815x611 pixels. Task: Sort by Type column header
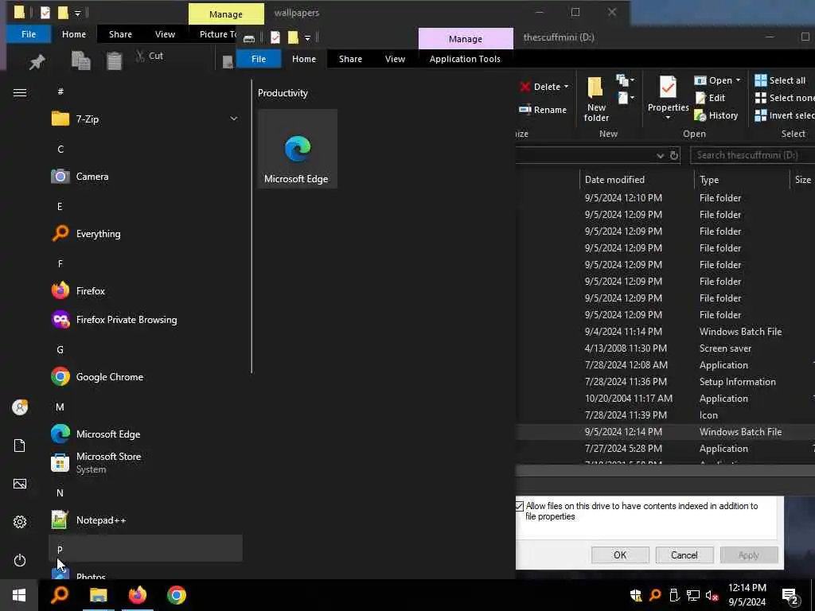pos(742,180)
